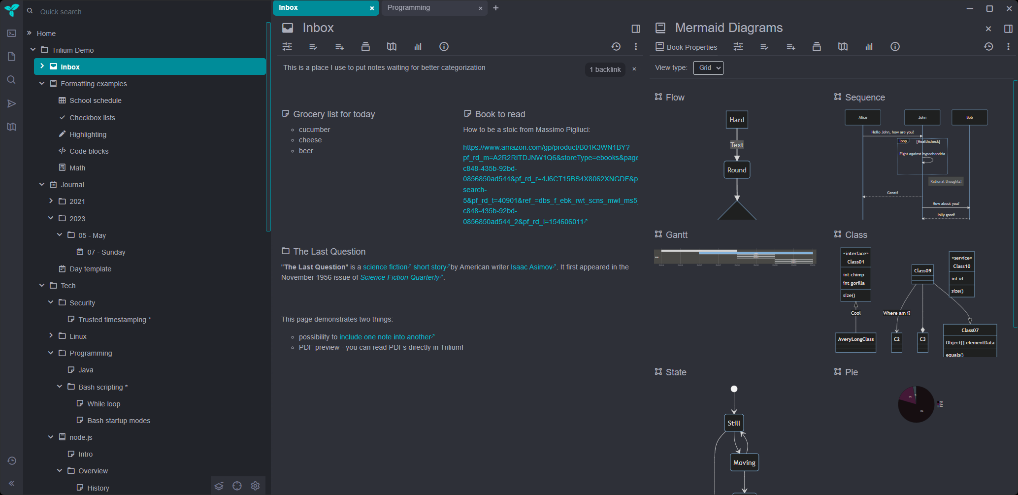Collapse the Journal tree node
Screen dimensions: 1018x495
coord(42,184)
